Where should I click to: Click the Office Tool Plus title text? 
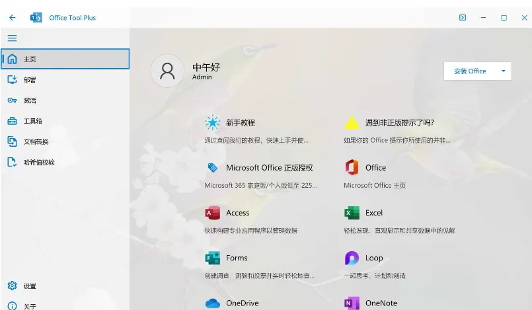(x=73, y=18)
